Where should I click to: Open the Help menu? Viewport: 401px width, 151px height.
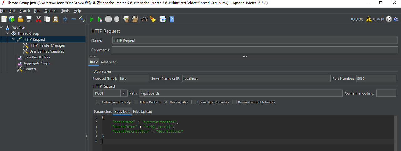77,11
